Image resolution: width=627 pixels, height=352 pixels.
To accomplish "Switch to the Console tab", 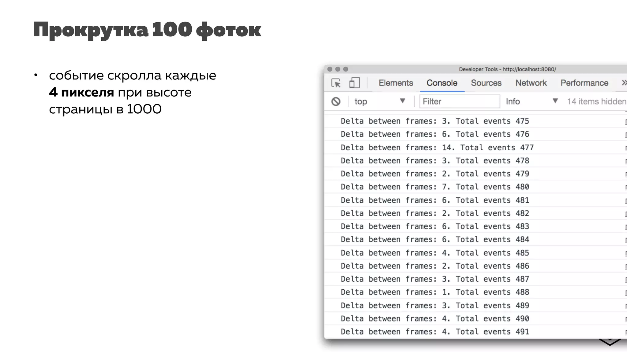I will pos(442,83).
